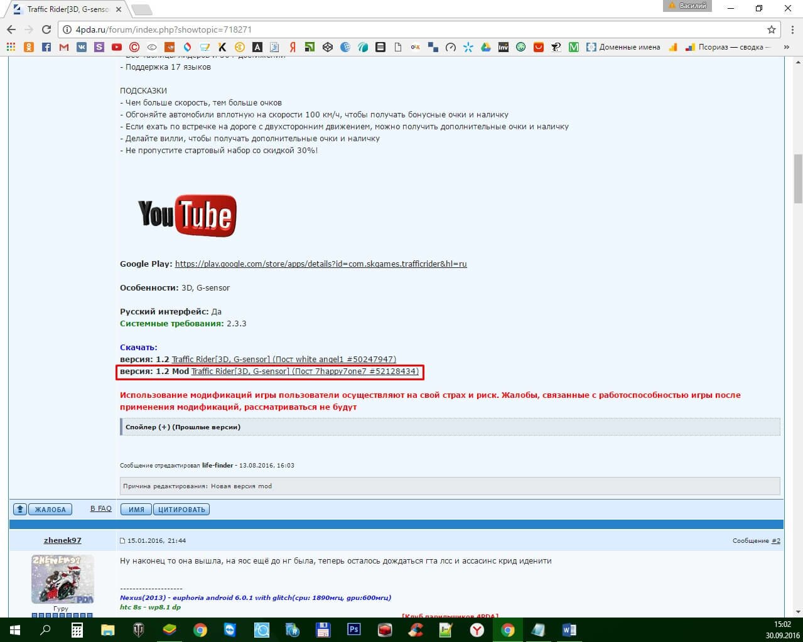Click the ЦИТИРОВАТЬ button
The width and height of the screenshot is (803, 642).
point(181,509)
